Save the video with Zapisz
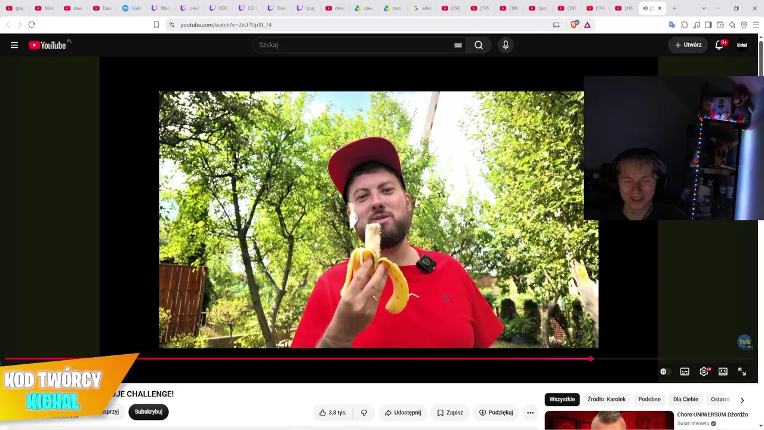The image size is (764, 430). 450,412
